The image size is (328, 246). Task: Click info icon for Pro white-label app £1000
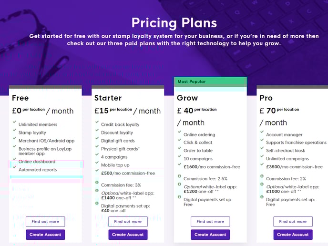tap(262, 184)
